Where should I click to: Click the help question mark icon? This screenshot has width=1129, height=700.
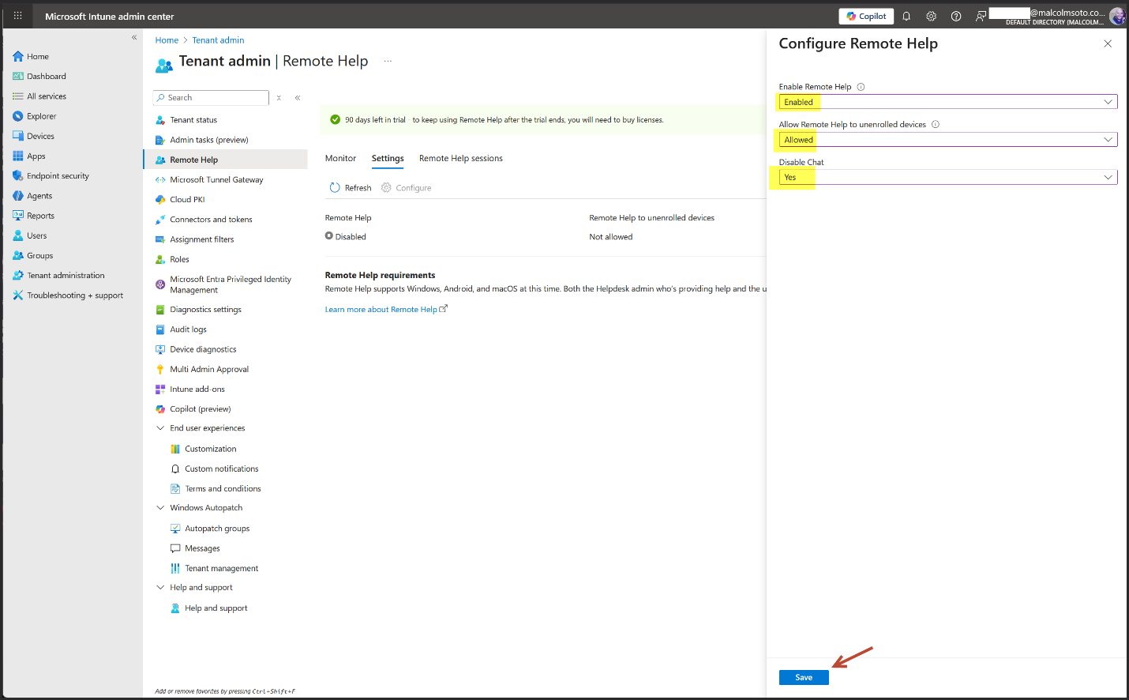[x=956, y=16]
